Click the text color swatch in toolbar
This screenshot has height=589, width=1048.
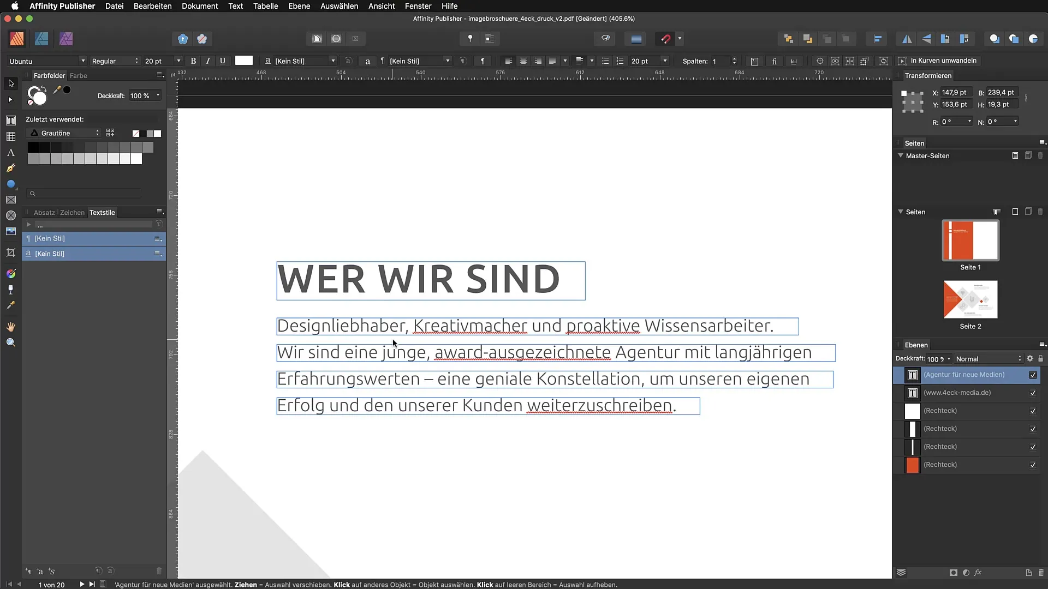[244, 61]
